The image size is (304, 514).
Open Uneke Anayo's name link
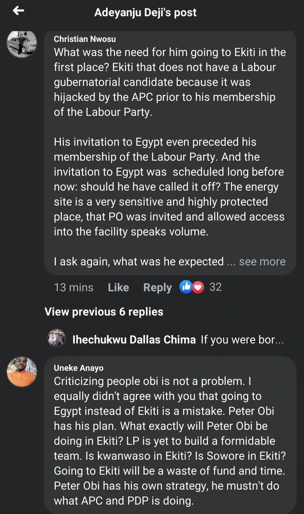pyautogui.click(x=79, y=368)
